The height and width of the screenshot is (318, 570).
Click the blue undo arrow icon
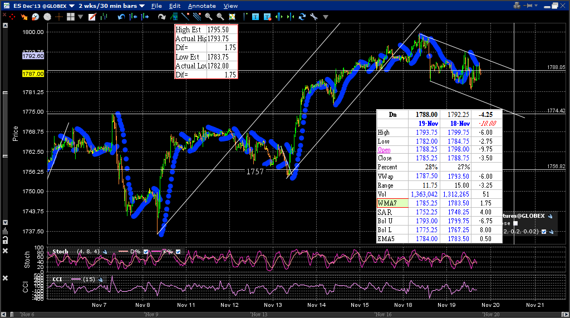(x=121, y=17)
